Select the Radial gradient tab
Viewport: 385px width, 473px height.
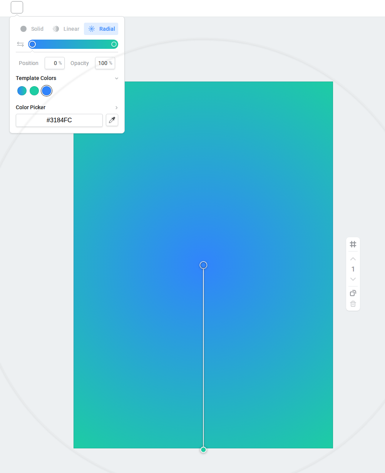101,29
